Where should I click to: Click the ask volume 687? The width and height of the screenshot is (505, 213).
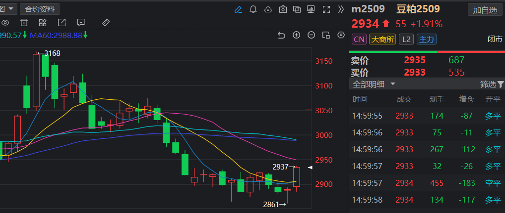coord(457,60)
